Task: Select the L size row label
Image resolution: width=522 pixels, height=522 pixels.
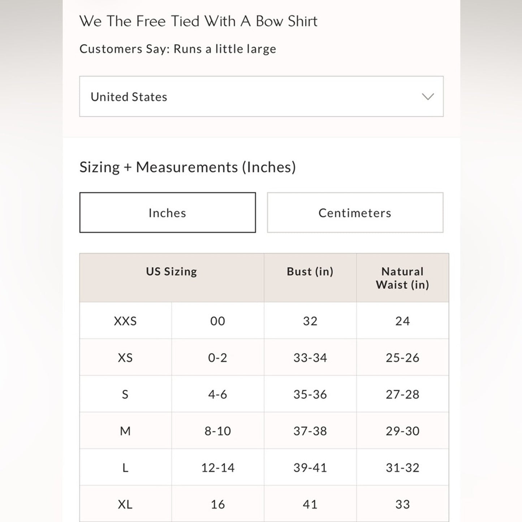Action: coord(125,468)
